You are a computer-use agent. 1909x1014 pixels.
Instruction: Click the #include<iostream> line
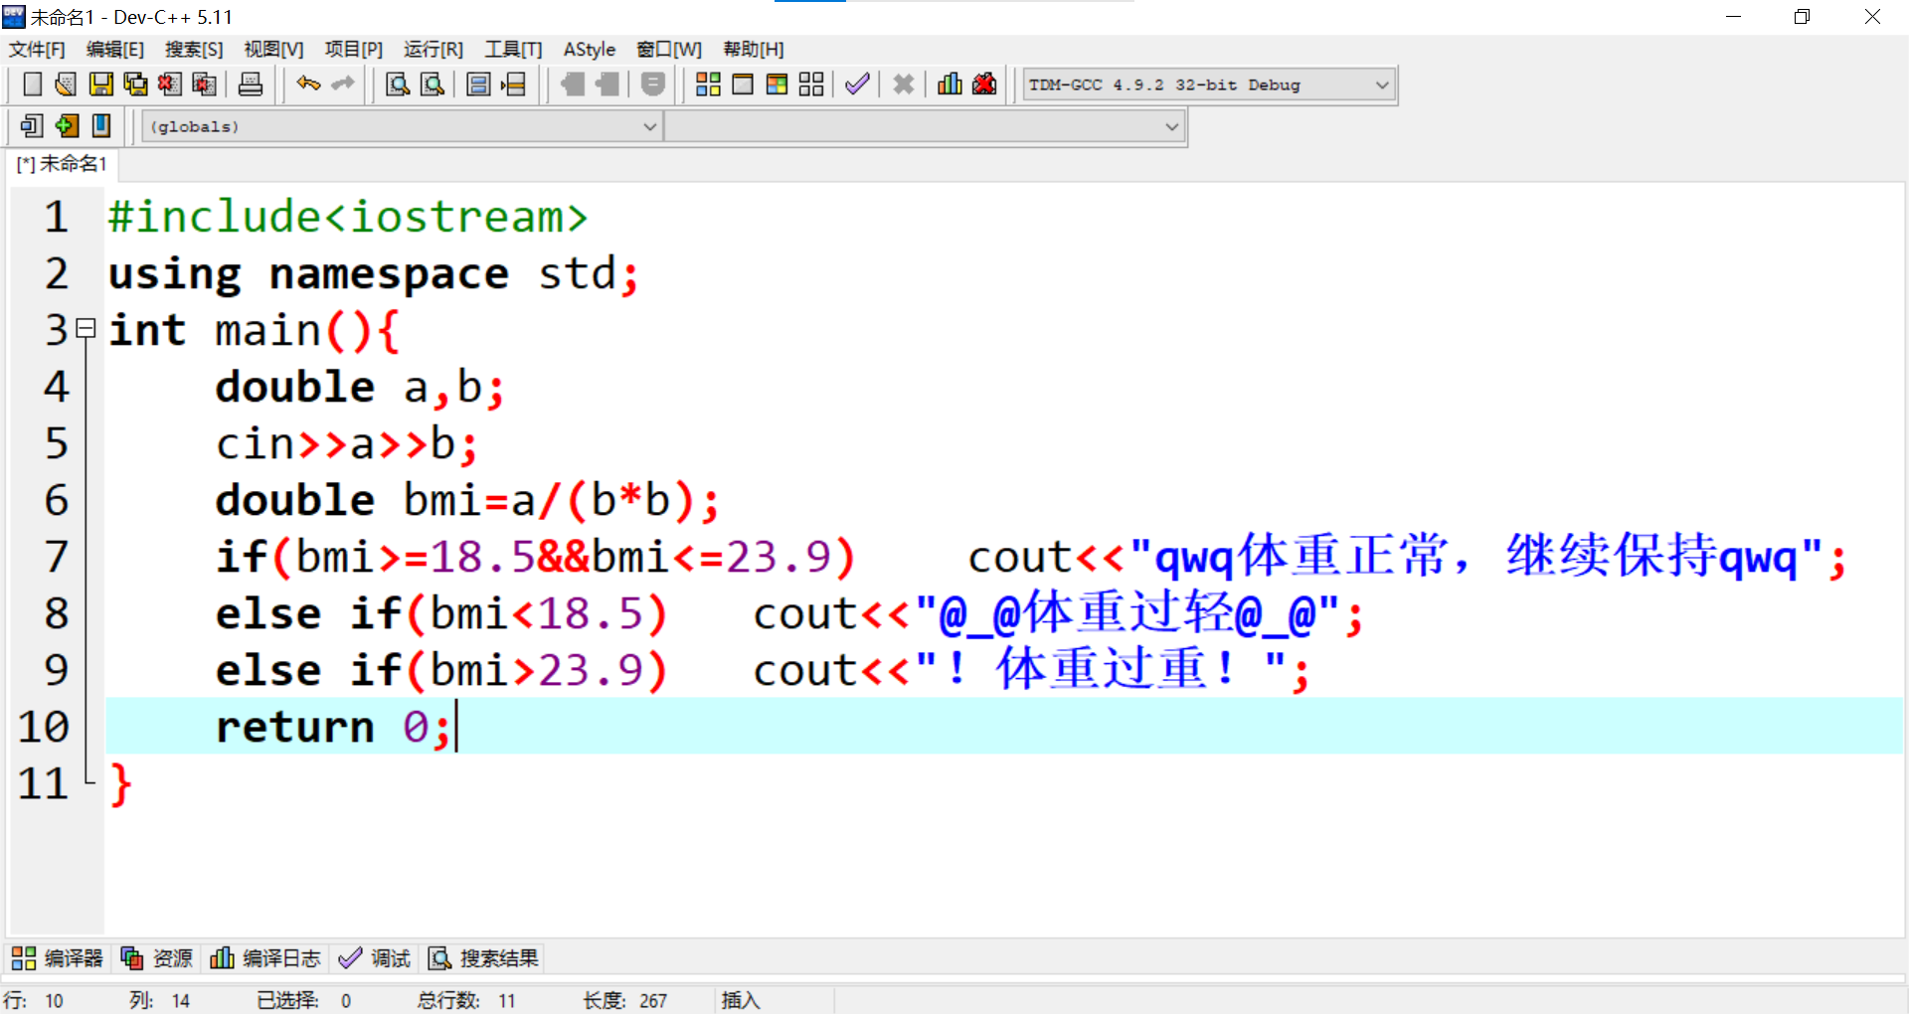click(x=348, y=217)
